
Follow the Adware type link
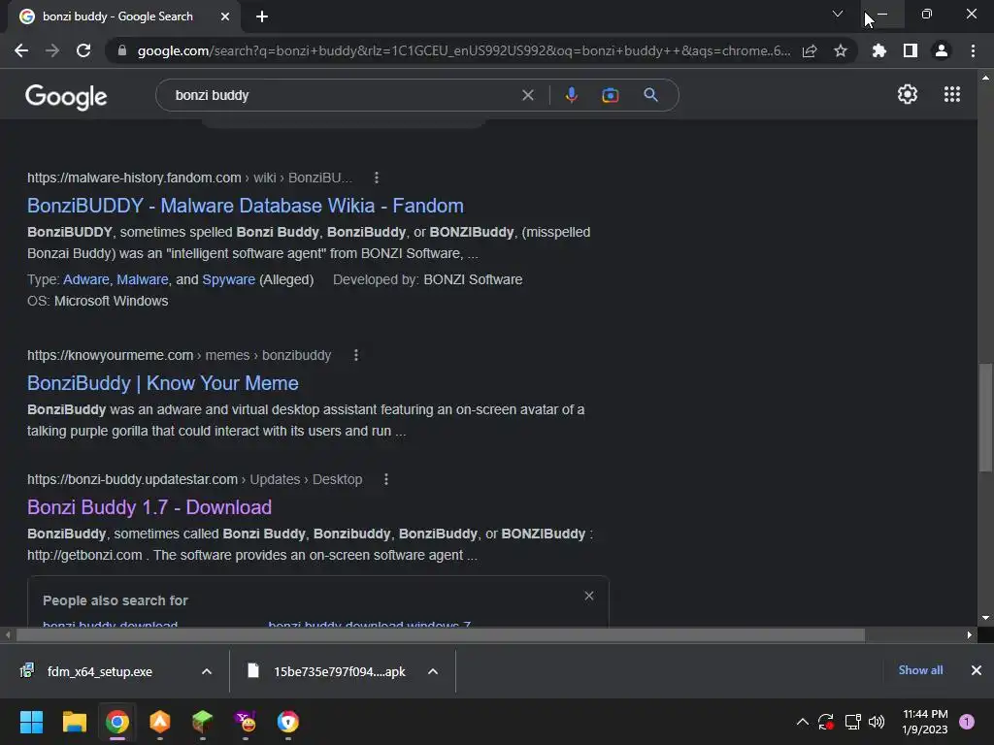[x=86, y=280]
